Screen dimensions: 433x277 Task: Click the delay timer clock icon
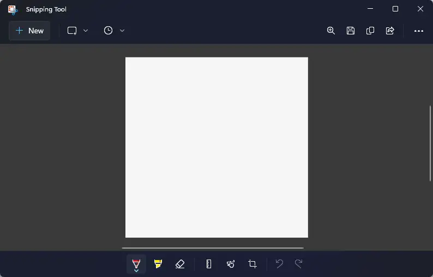(108, 31)
